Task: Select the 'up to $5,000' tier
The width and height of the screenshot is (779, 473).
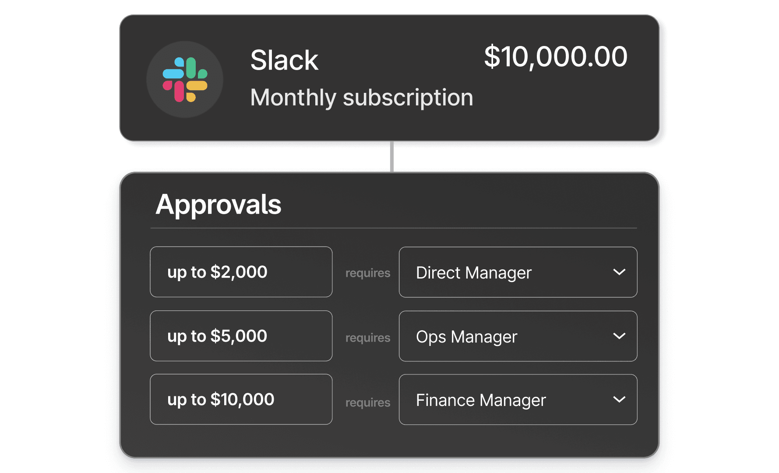Action: click(x=241, y=336)
